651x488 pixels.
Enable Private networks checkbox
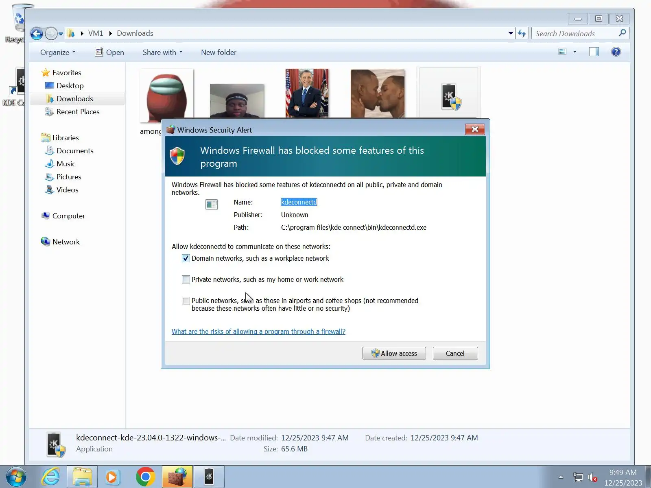coord(186,280)
